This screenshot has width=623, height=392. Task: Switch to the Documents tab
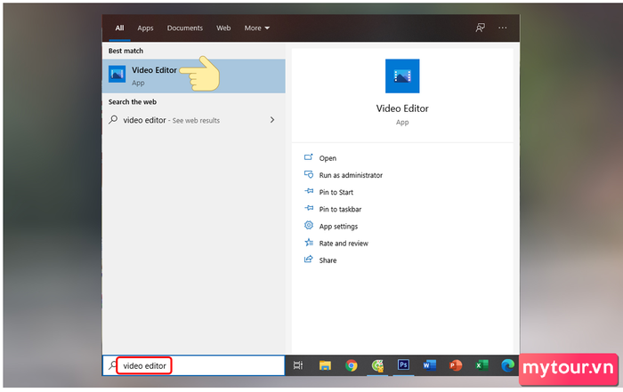(x=185, y=28)
